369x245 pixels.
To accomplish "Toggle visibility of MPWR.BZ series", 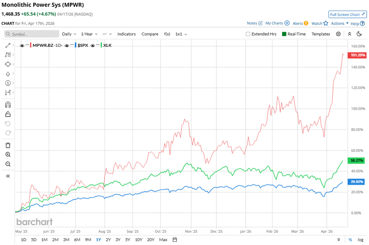I will pyautogui.click(x=22, y=45).
